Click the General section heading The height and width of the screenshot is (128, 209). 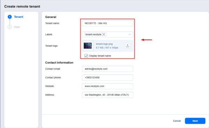[x=51, y=17]
